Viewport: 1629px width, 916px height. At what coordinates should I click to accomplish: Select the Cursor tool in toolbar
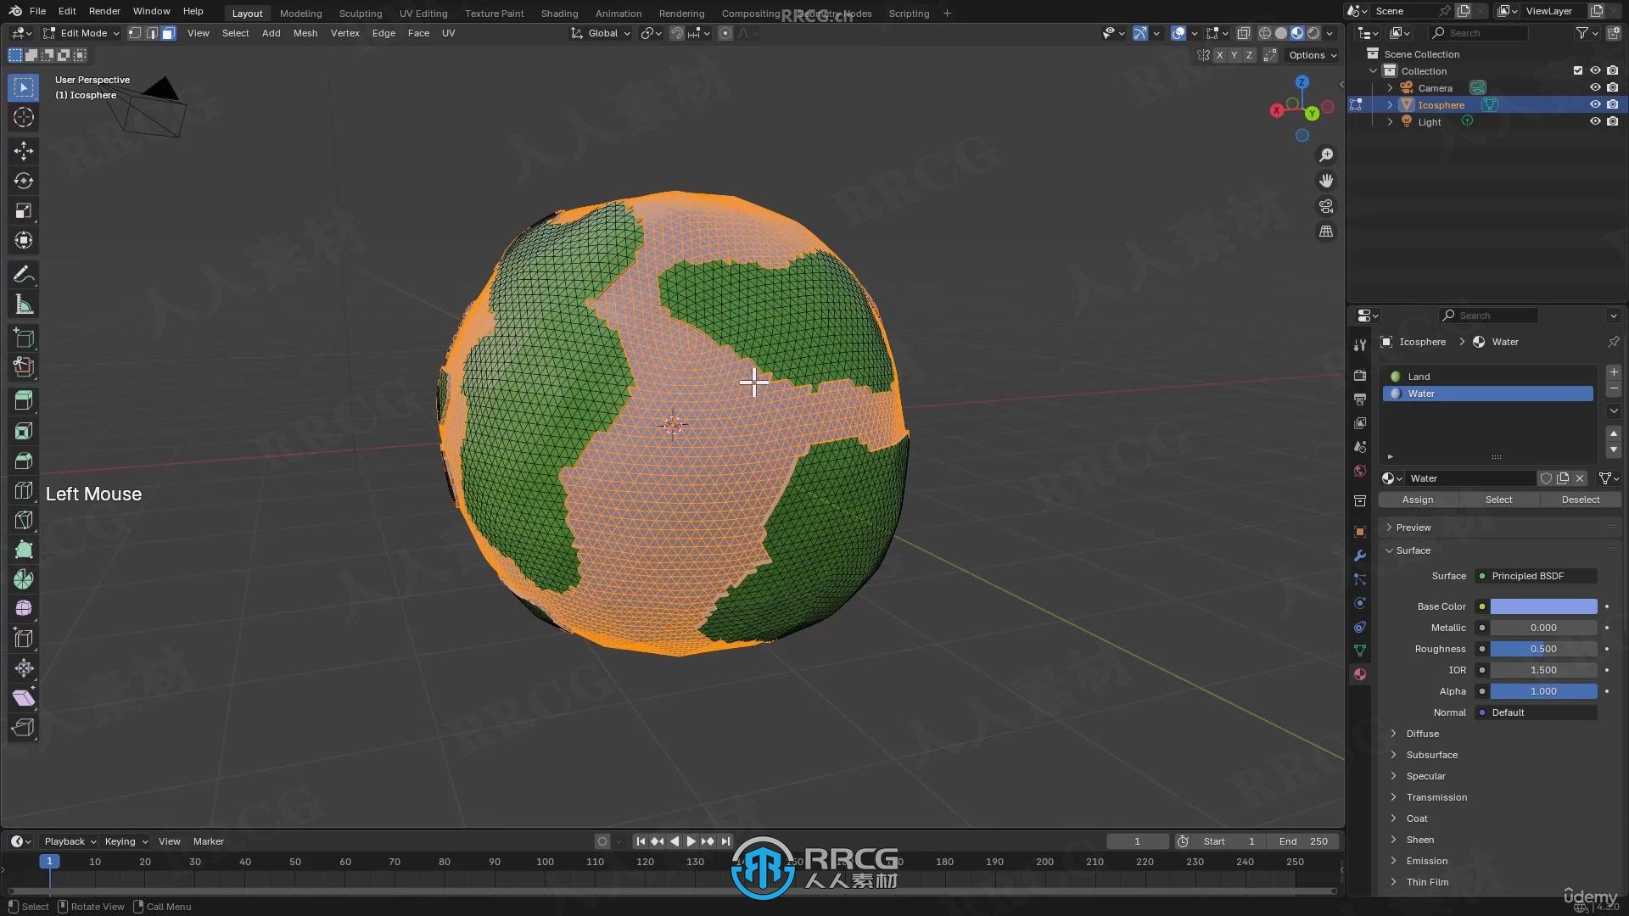pyautogui.click(x=24, y=117)
